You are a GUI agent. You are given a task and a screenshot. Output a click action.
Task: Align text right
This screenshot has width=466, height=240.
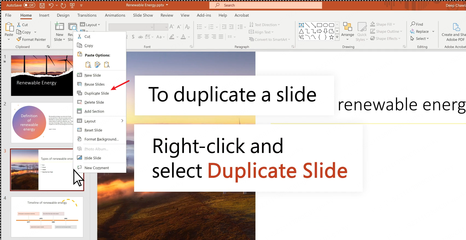pos(214,37)
